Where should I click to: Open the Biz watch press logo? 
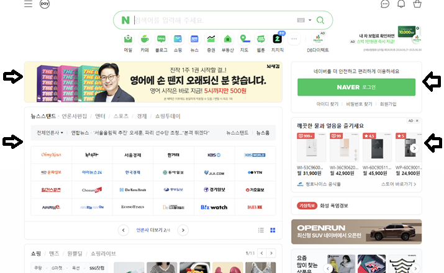214,207
